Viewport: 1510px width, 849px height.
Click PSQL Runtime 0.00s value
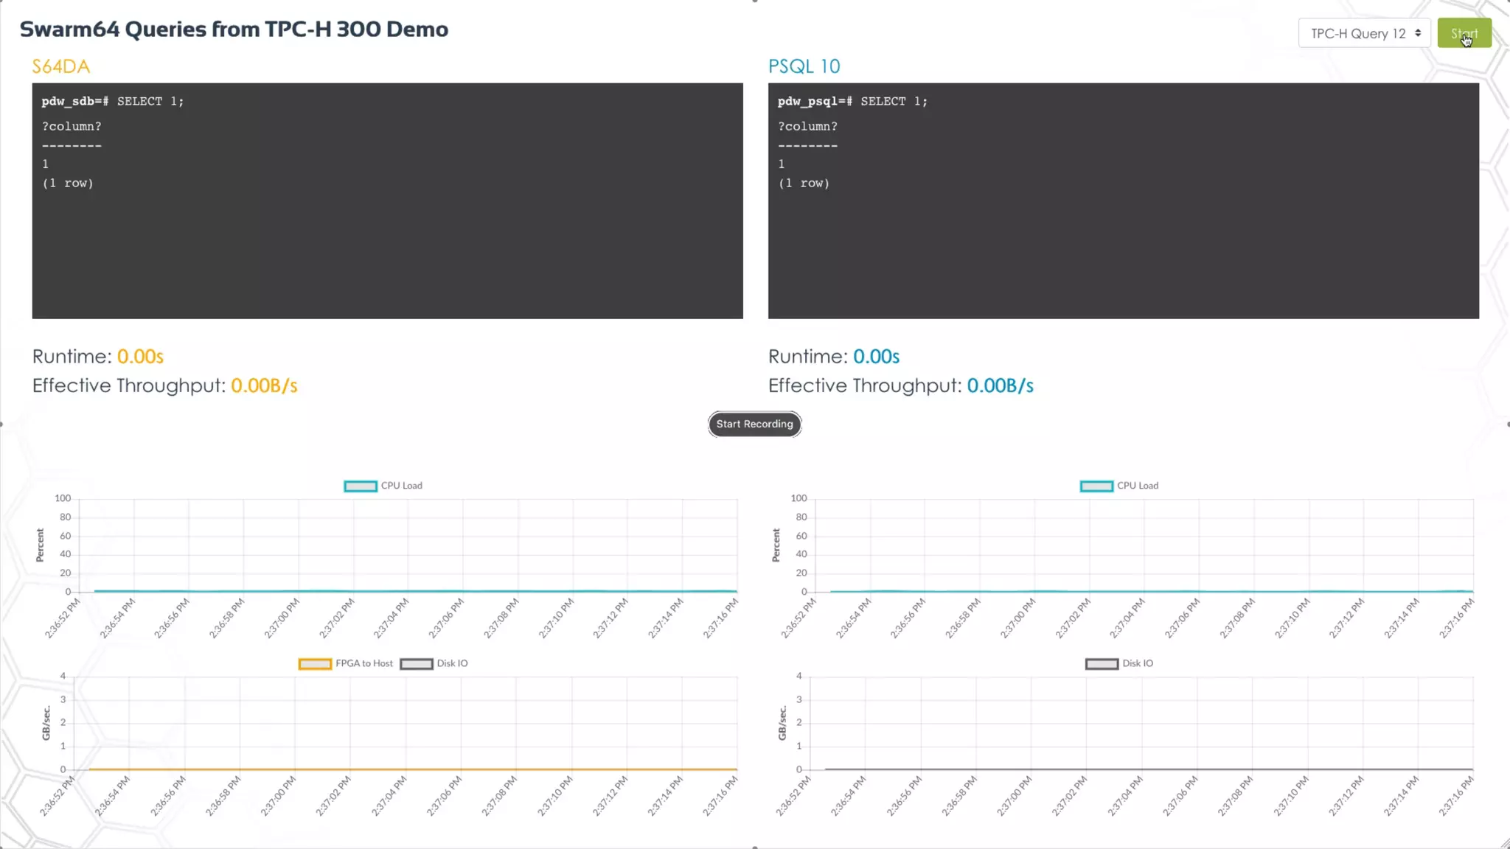point(876,357)
